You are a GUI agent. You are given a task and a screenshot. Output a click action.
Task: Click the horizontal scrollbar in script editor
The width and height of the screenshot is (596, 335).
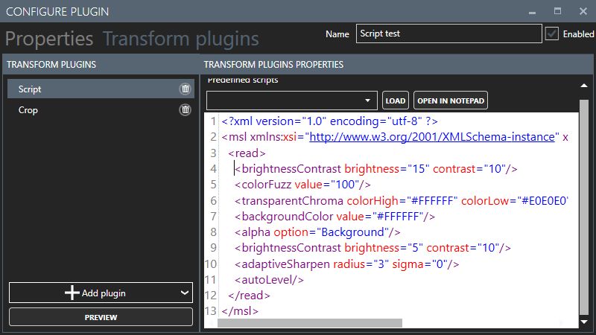pos(310,323)
